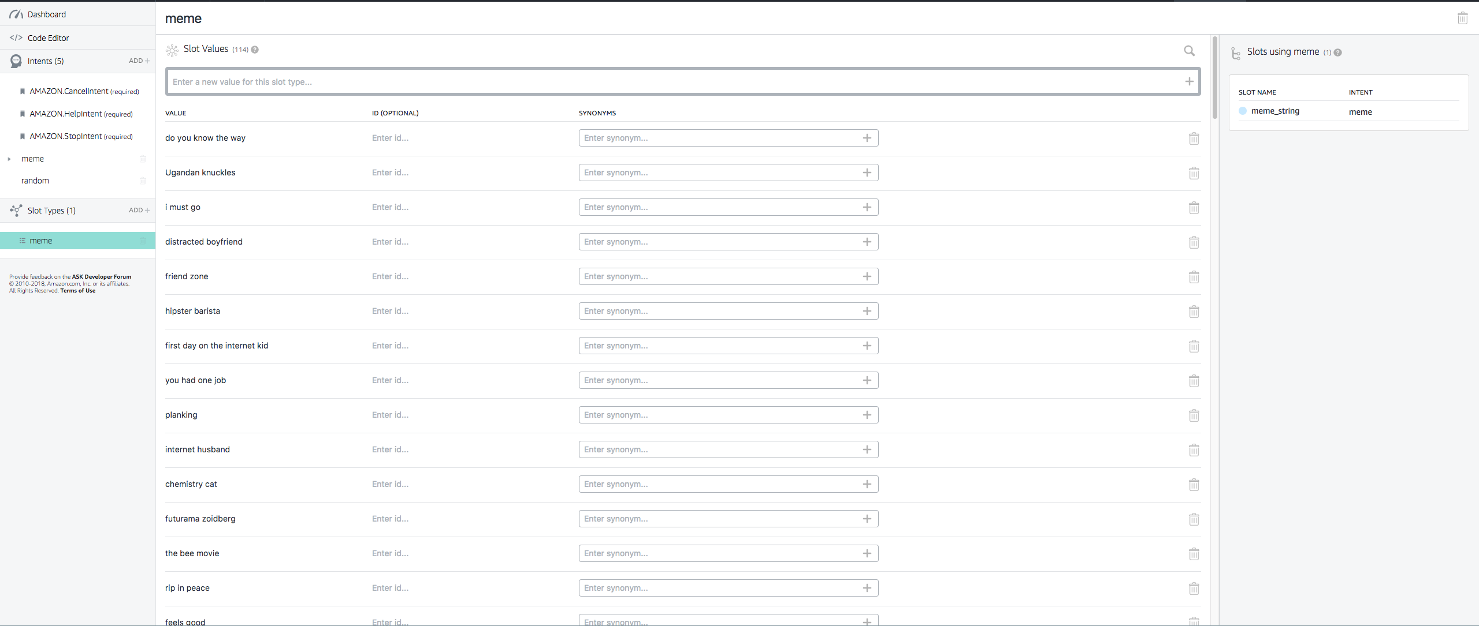Open Dashboard in left sidebar
Viewport: 1479px width, 626px height.
coord(46,14)
